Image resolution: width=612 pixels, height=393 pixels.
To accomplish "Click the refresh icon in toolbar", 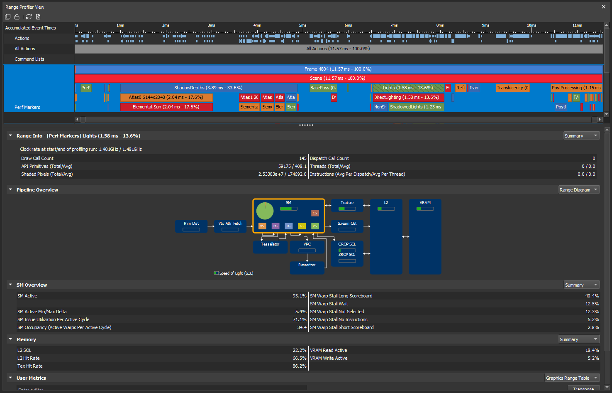I will point(29,17).
